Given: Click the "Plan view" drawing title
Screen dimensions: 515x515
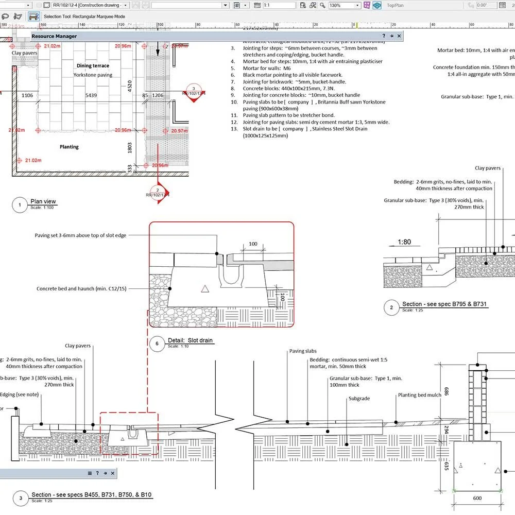Looking at the screenshot, I should point(43,201).
